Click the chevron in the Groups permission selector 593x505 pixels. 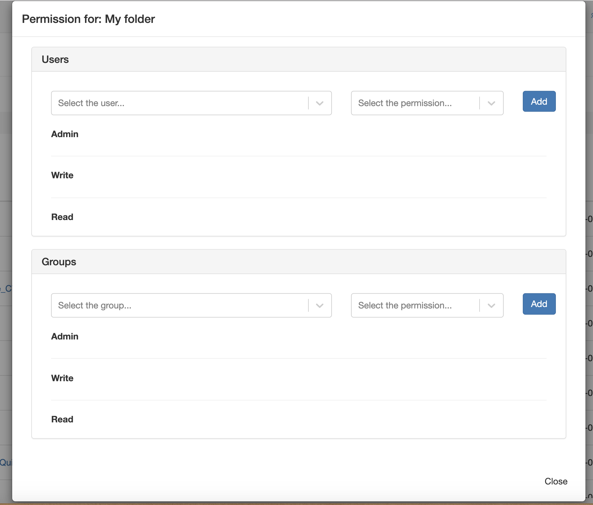click(491, 306)
